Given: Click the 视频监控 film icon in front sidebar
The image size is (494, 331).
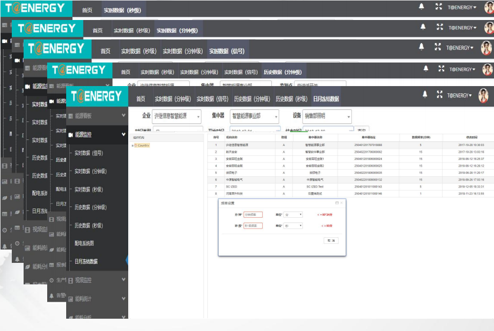Looking at the screenshot, I should tap(71, 280).
